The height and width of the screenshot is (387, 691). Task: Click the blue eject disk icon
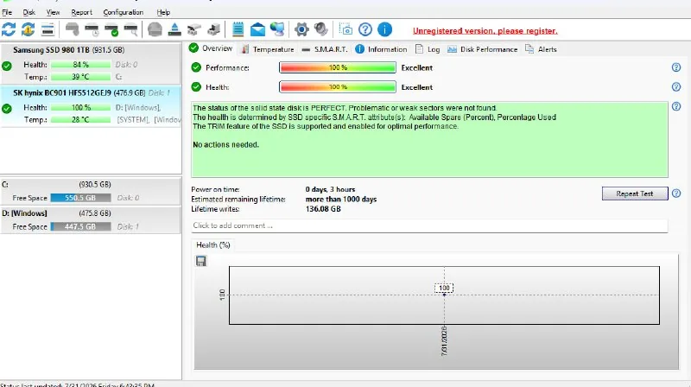174,29
